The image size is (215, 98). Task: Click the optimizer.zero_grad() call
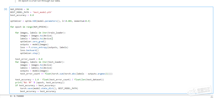tap(33, 42)
